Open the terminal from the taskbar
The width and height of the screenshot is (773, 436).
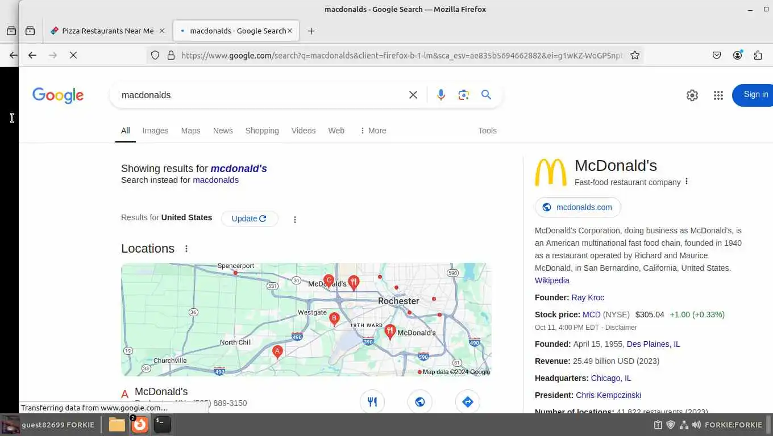[162, 424]
